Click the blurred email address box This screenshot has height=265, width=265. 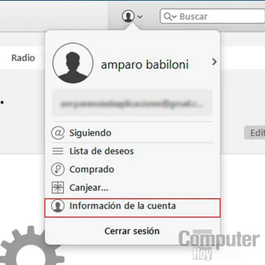point(132,103)
